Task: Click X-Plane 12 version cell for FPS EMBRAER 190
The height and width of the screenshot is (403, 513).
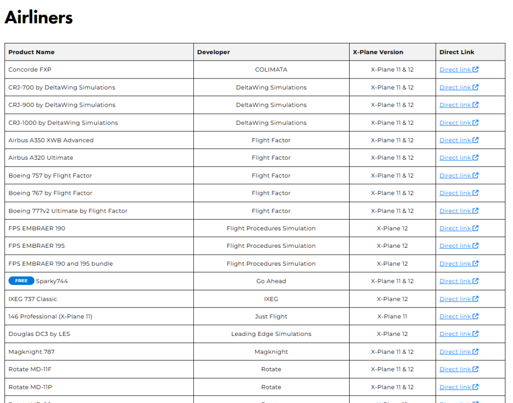Action: [x=392, y=228]
